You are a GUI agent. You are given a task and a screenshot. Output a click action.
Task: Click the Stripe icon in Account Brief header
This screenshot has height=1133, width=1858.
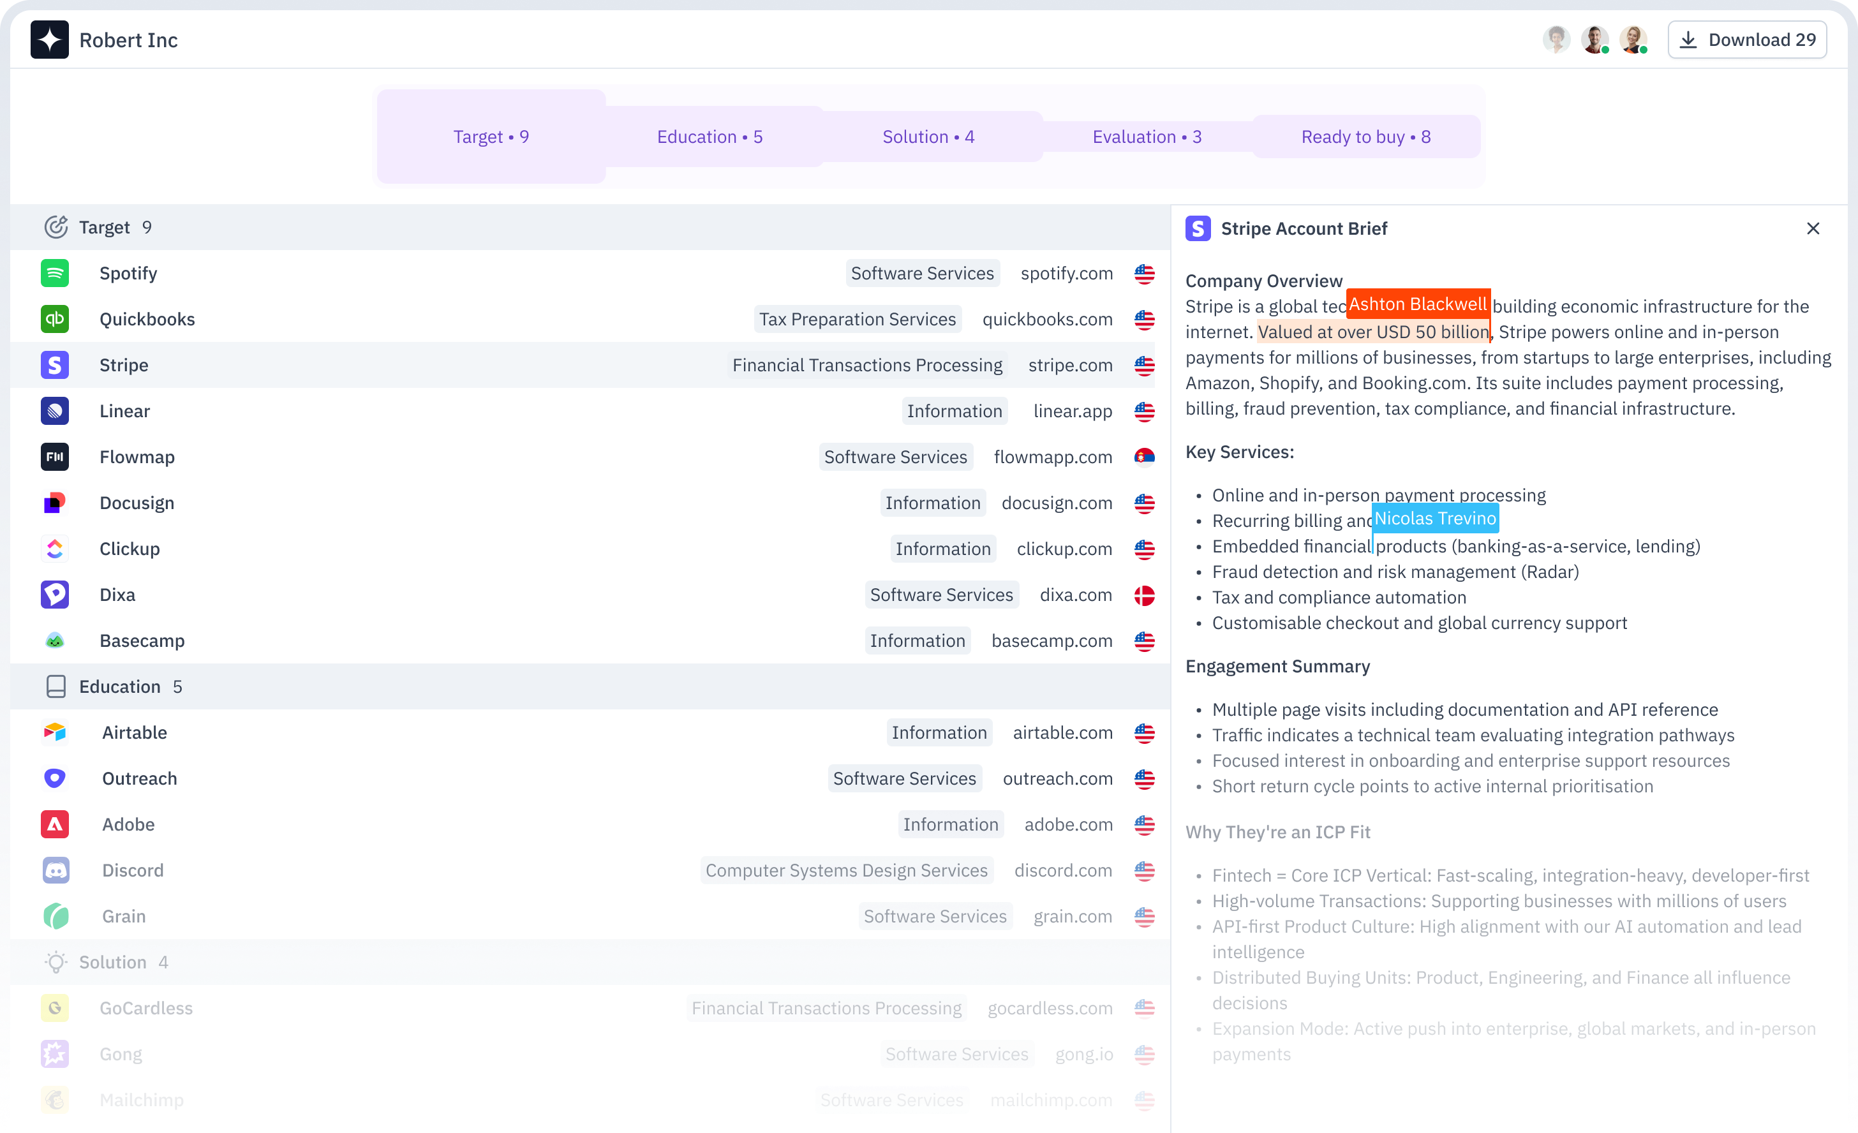[x=1198, y=228]
